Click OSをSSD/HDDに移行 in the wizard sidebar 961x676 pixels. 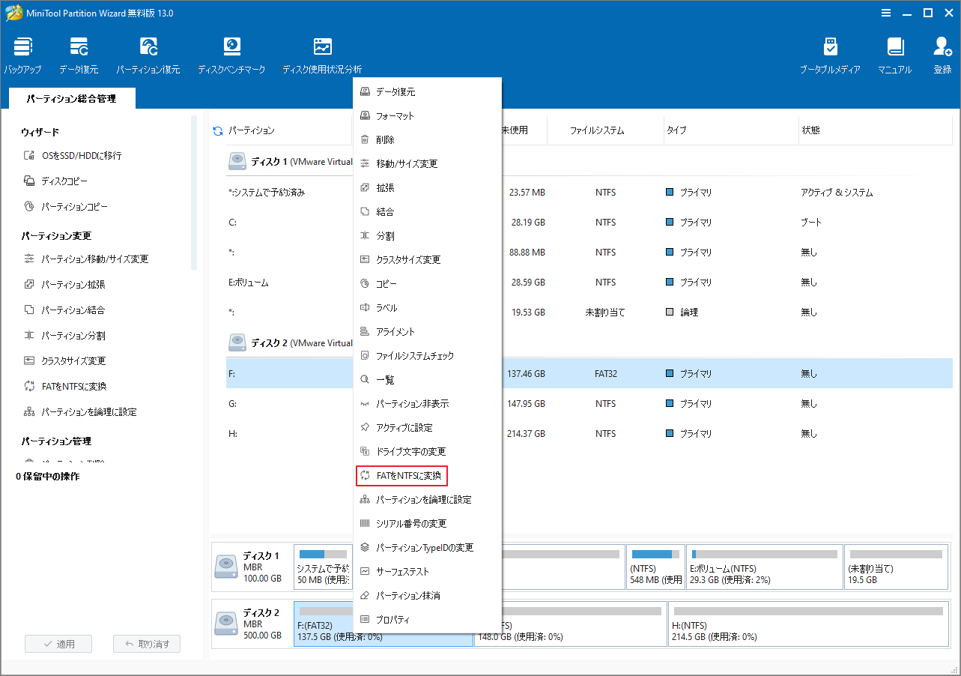pyautogui.click(x=81, y=156)
